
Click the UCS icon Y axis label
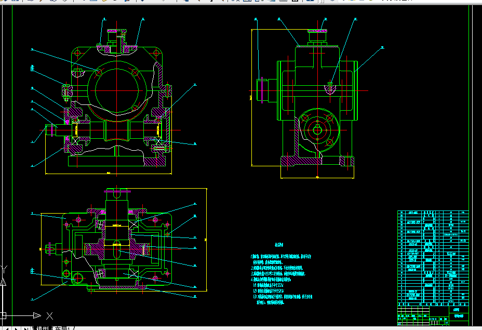5,269
